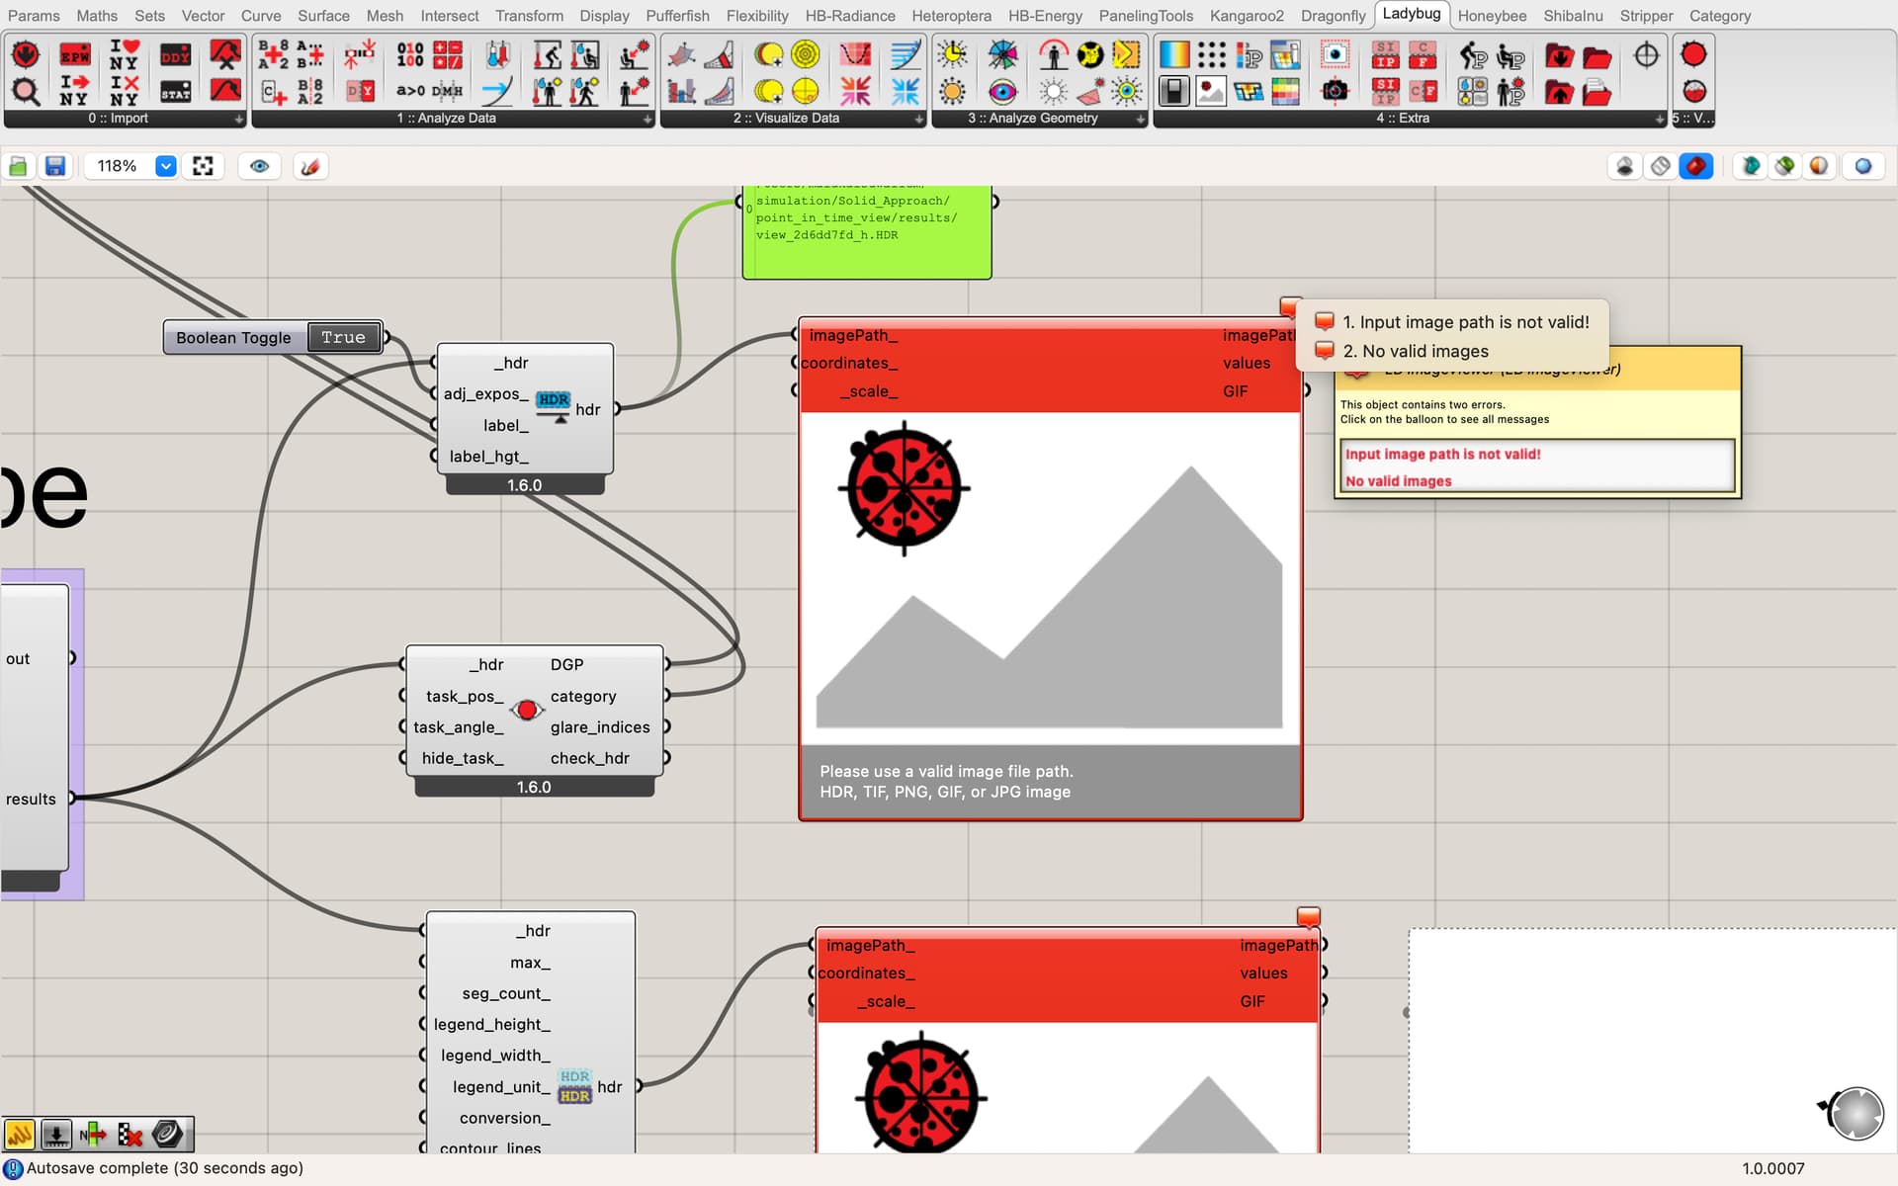
Task: Expand the '4 :: Extra' panel
Action: tap(1660, 119)
